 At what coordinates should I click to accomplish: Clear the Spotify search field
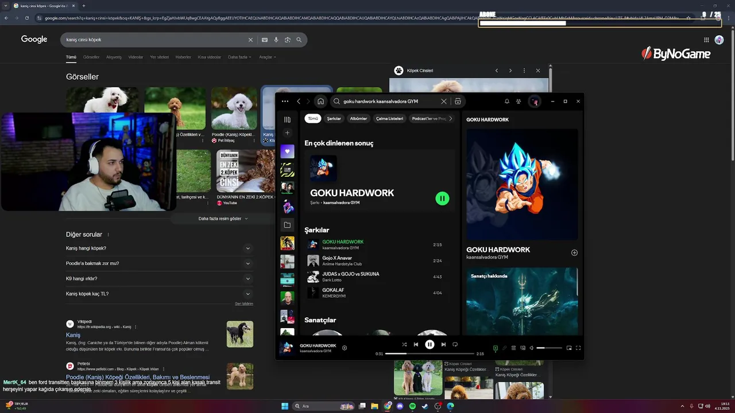pyautogui.click(x=443, y=102)
